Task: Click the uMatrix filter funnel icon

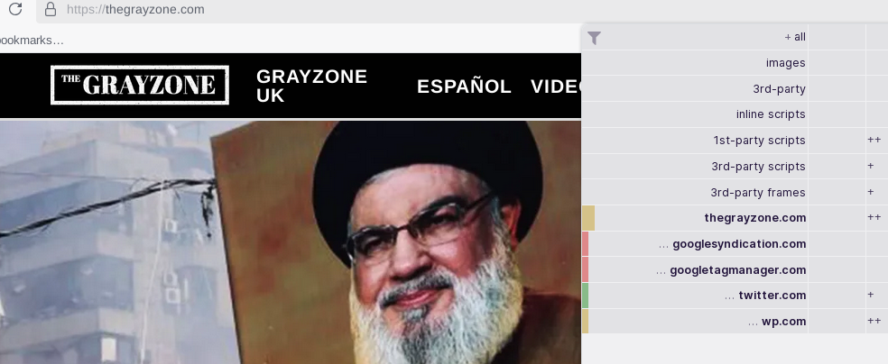Action: click(x=594, y=37)
